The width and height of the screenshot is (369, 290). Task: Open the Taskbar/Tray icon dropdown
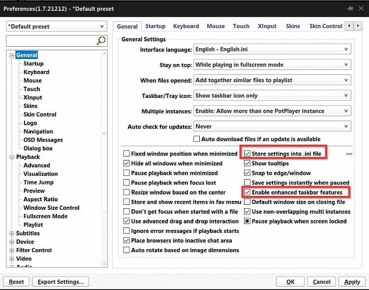[x=272, y=96]
